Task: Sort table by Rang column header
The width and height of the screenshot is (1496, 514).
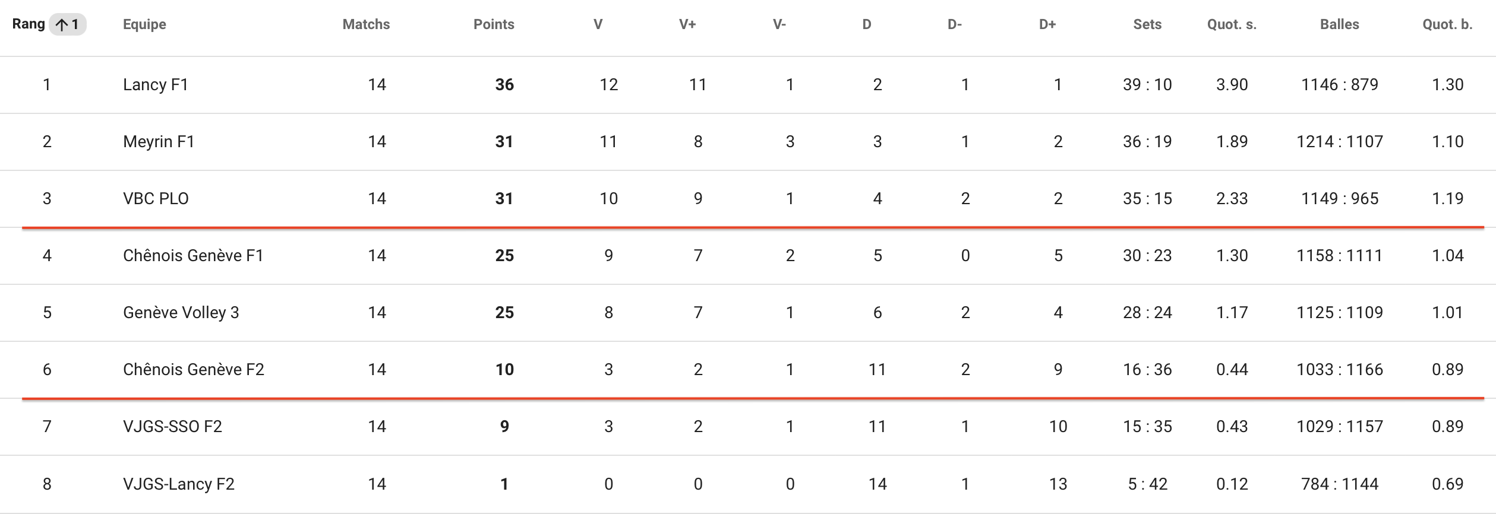Action: pos(29,24)
